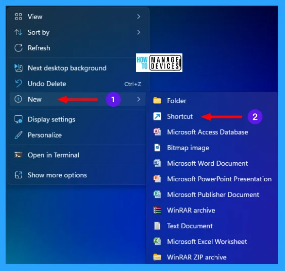Click the yellow Folder icon in submenu
Viewport: 285px width, 271px height.
[157, 101]
